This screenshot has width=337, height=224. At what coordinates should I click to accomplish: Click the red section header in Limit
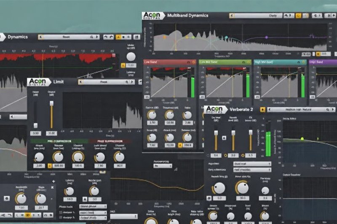pos(110,141)
